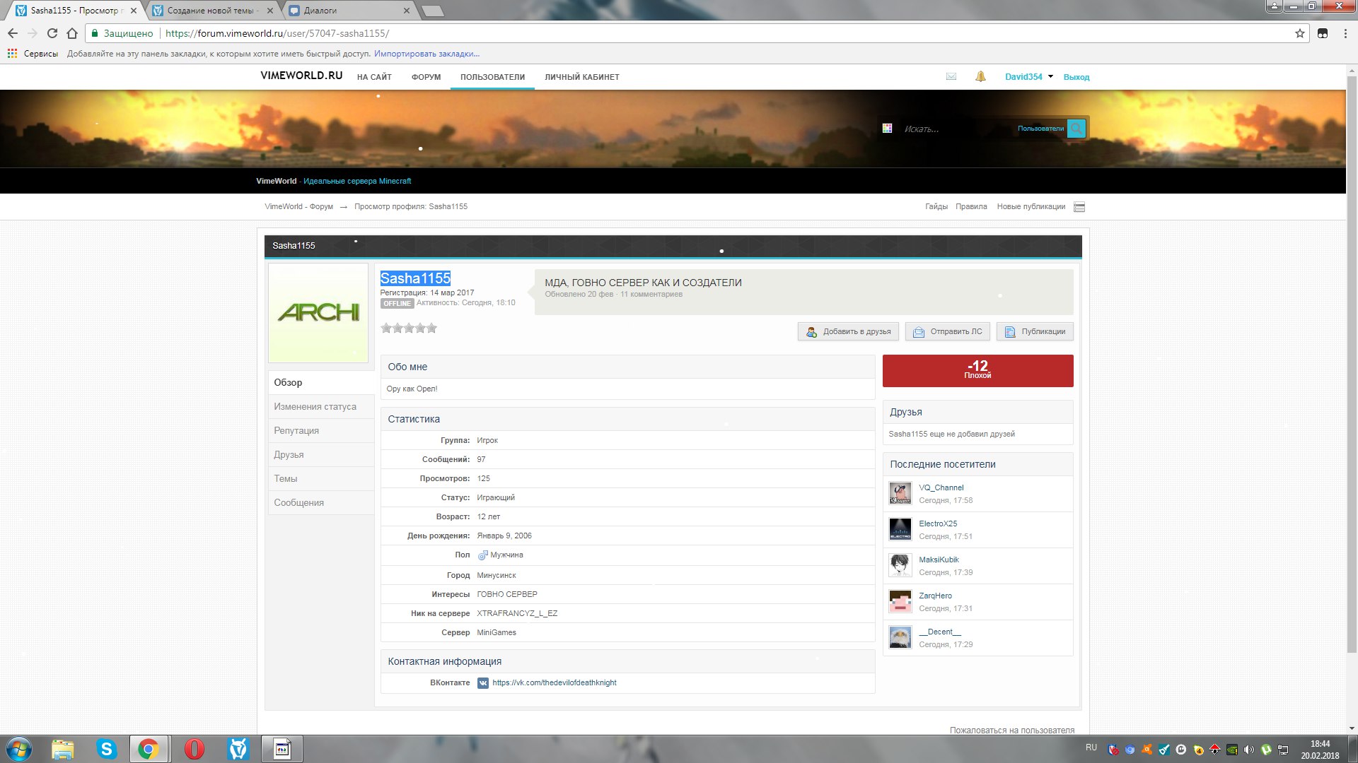
Task: Open visitor MaksiKubik profile link
Action: point(939,560)
